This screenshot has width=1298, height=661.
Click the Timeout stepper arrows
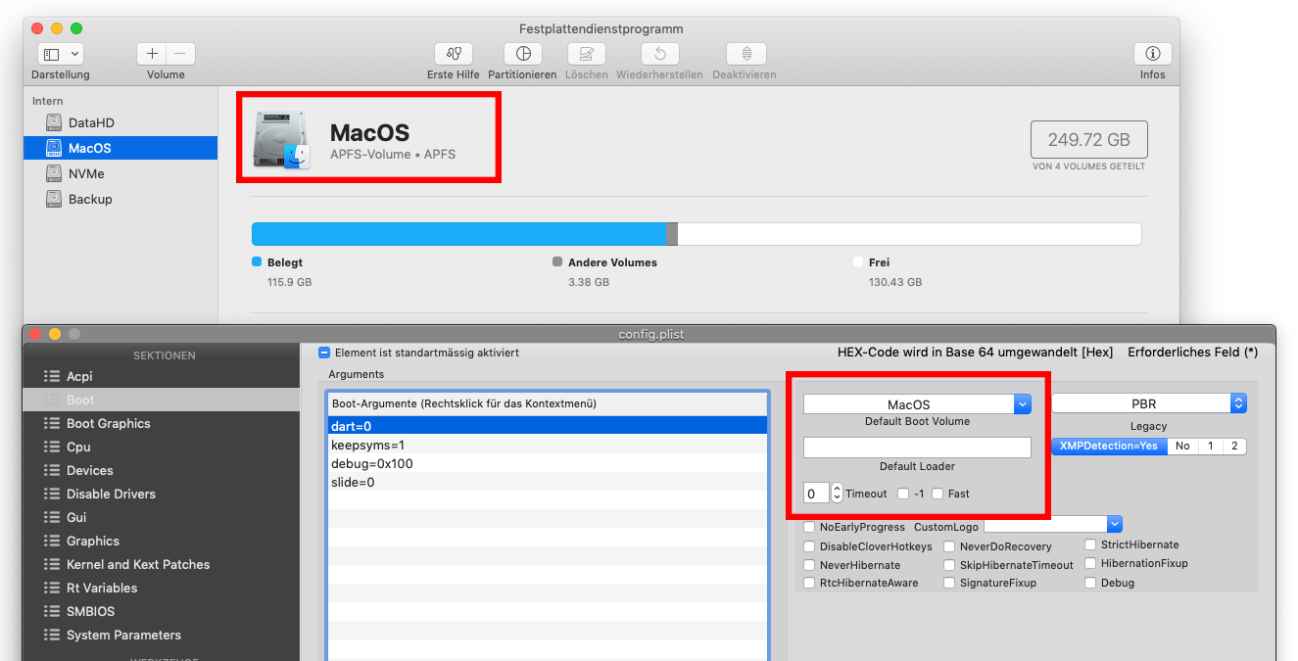coord(837,494)
